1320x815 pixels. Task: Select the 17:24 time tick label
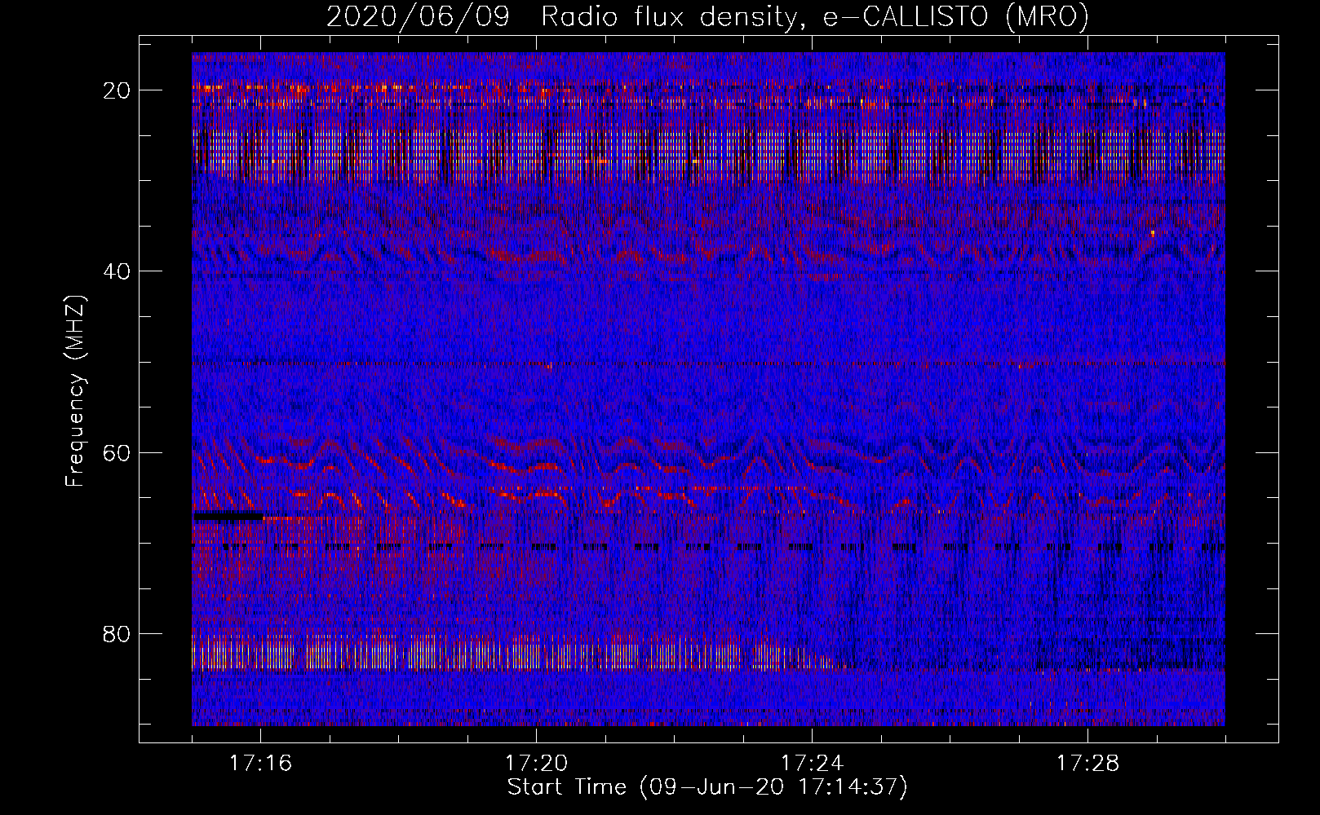coord(813,763)
